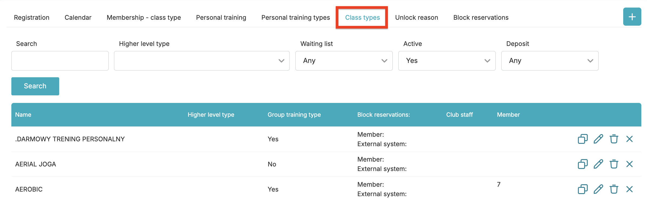The height and width of the screenshot is (201, 647).
Task: Trash the AEROBIC class type
Action: tap(614, 189)
